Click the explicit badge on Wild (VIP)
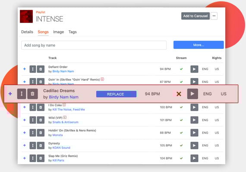The height and width of the screenshot is (172, 246). 65,118
